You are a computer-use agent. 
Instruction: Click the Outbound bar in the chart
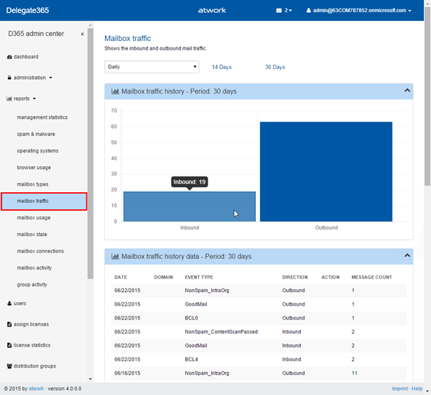(x=326, y=171)
